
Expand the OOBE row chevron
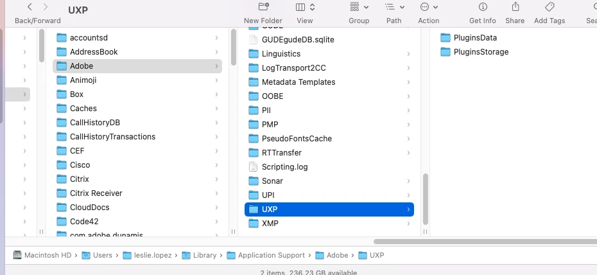(x=408, y=96)
